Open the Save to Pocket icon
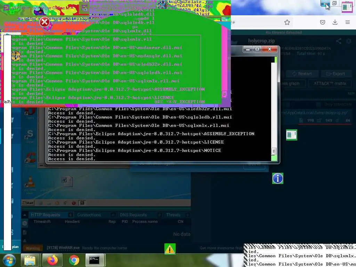The height and width of the screenshot is (267, 356). pyautogui.click(x=322, y=22)
